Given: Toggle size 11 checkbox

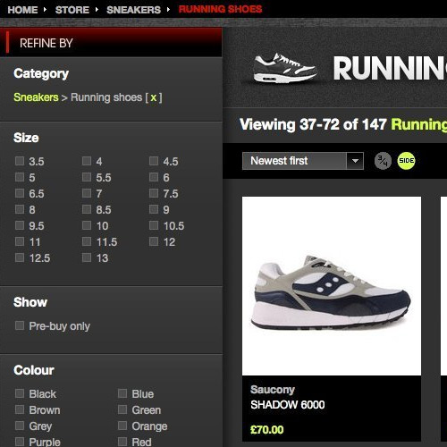Looking at the screenshot, I should (x=20, y=241).
